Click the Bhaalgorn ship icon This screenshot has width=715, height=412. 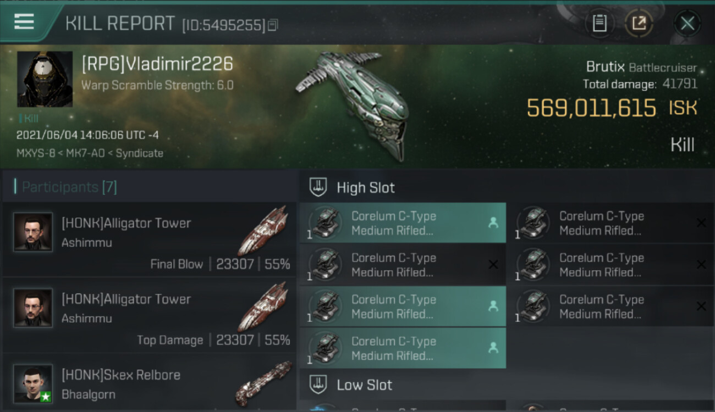pos(263,383)
